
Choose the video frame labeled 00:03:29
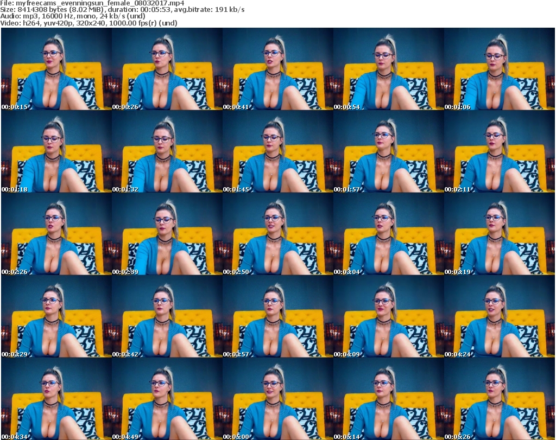56,316
